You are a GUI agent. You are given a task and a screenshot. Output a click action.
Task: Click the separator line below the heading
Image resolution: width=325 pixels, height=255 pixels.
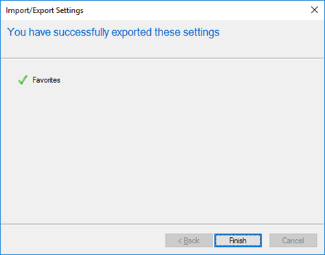[162, 58]
